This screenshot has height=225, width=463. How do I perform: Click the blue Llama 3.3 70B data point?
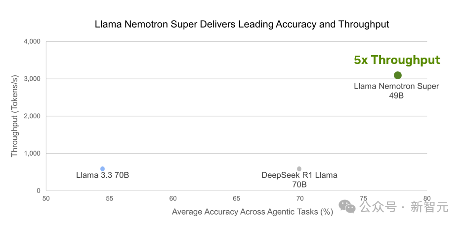102,169
